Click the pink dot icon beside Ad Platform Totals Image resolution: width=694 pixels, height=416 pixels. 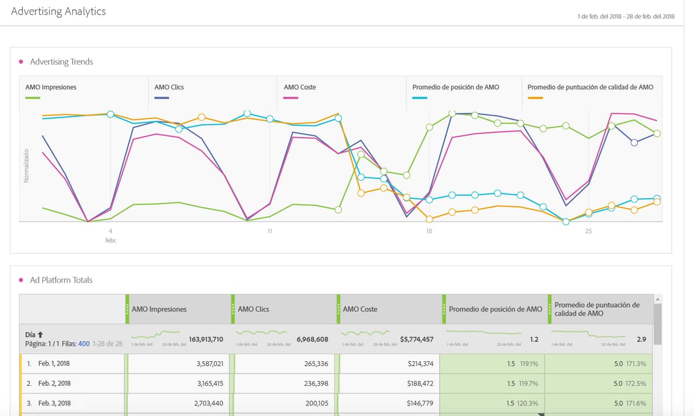click(x=21, y=280)
